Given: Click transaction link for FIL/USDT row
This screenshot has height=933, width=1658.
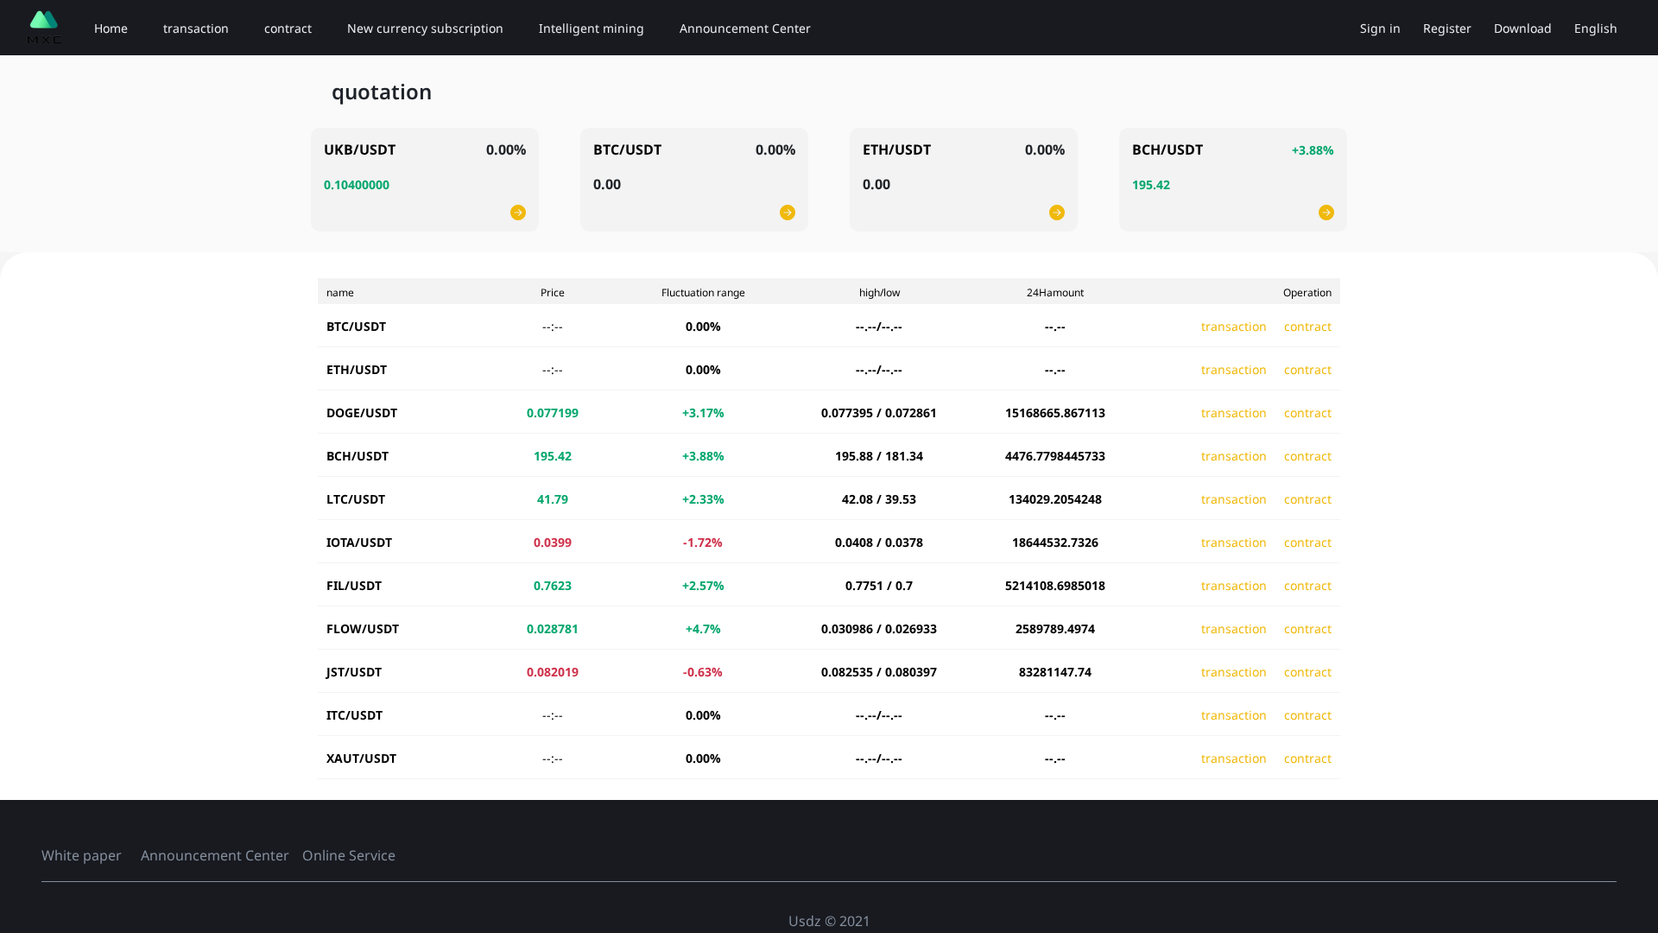Looking at the screenshot, I should pos(1233,586).
